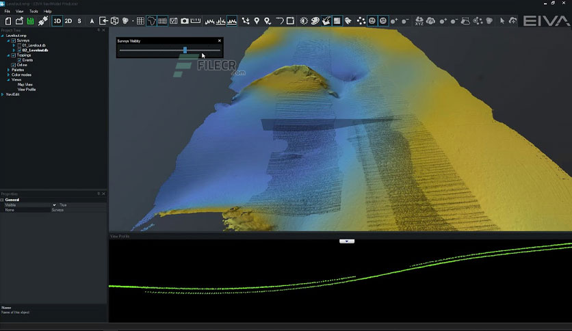Toggle the shaded square surface icon

coord(337,21)
